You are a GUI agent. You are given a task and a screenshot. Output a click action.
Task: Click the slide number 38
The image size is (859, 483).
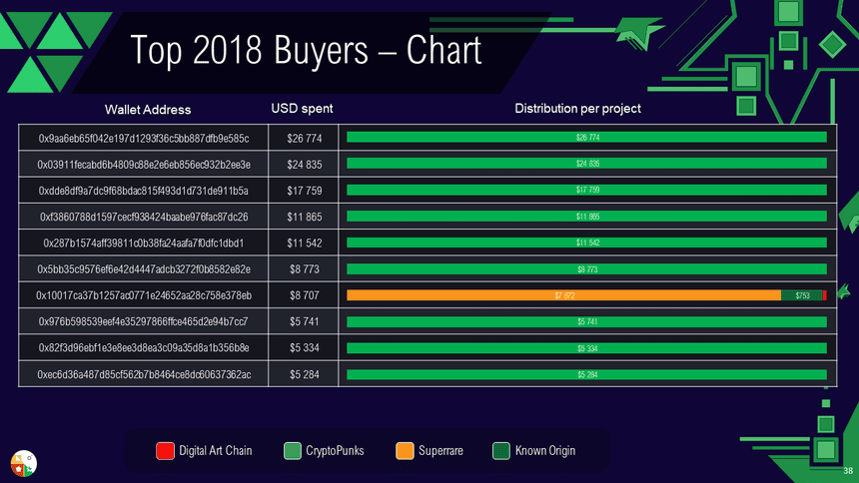848,471
